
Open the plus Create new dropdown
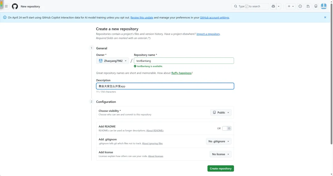click(x=290, y=6)
